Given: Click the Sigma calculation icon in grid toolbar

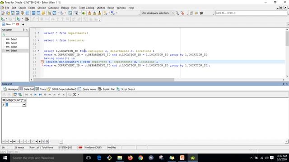Looking at the screenshot, I should click(75, 94).
